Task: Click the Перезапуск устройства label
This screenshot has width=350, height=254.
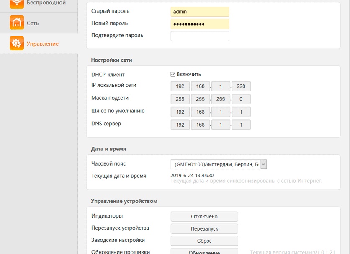Action: [x=120, y=228]
